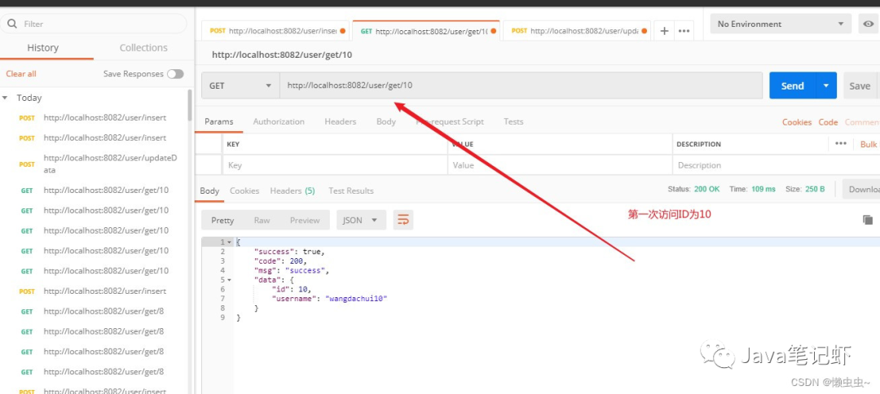Open the request Headers tab
Image resolution: width=880 pixels, height=394 pixels.
click(340, 121)
